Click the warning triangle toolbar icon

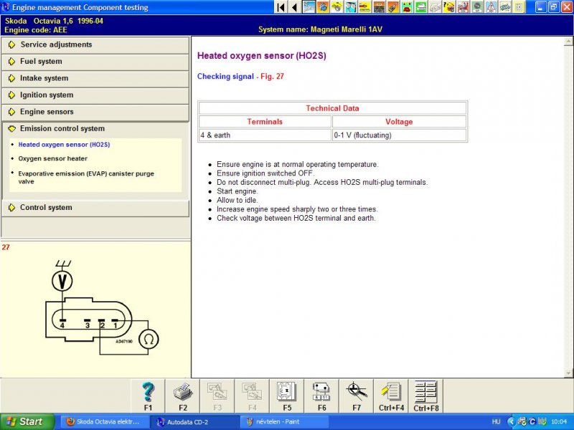point(491,7)
